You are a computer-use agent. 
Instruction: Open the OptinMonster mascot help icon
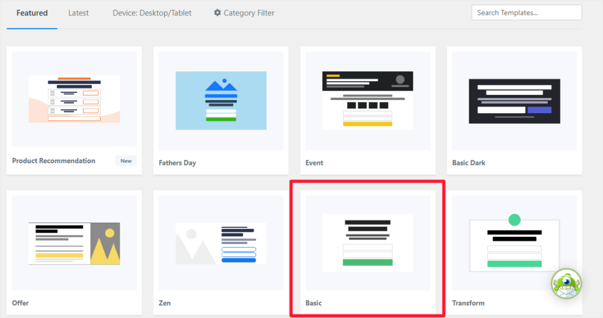point(566,284)
